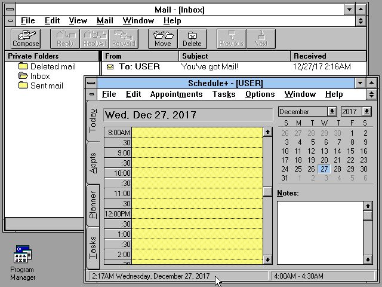Click the Reply toolbar icon
The height and width of the screenshot is (287, 382).
pyautogui.click(x=65, y=39)
